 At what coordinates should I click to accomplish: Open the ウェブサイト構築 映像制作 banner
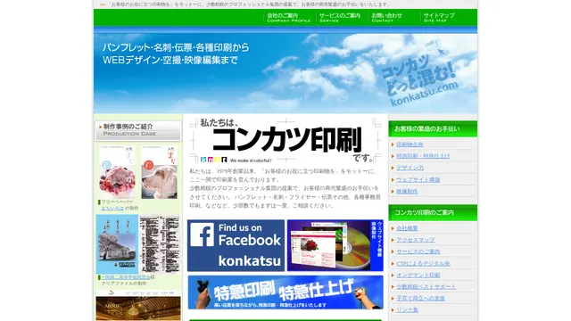click(335, 245)
